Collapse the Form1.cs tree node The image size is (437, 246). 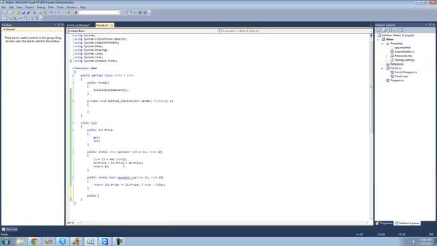[382, 68]
